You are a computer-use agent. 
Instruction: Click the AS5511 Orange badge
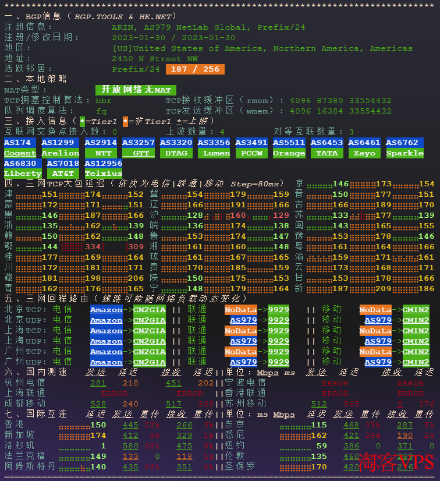pyautogui.click(x=289, y=148)
